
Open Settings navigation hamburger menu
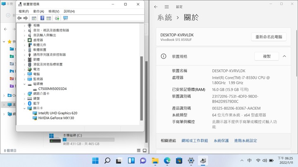coord(167,7)
